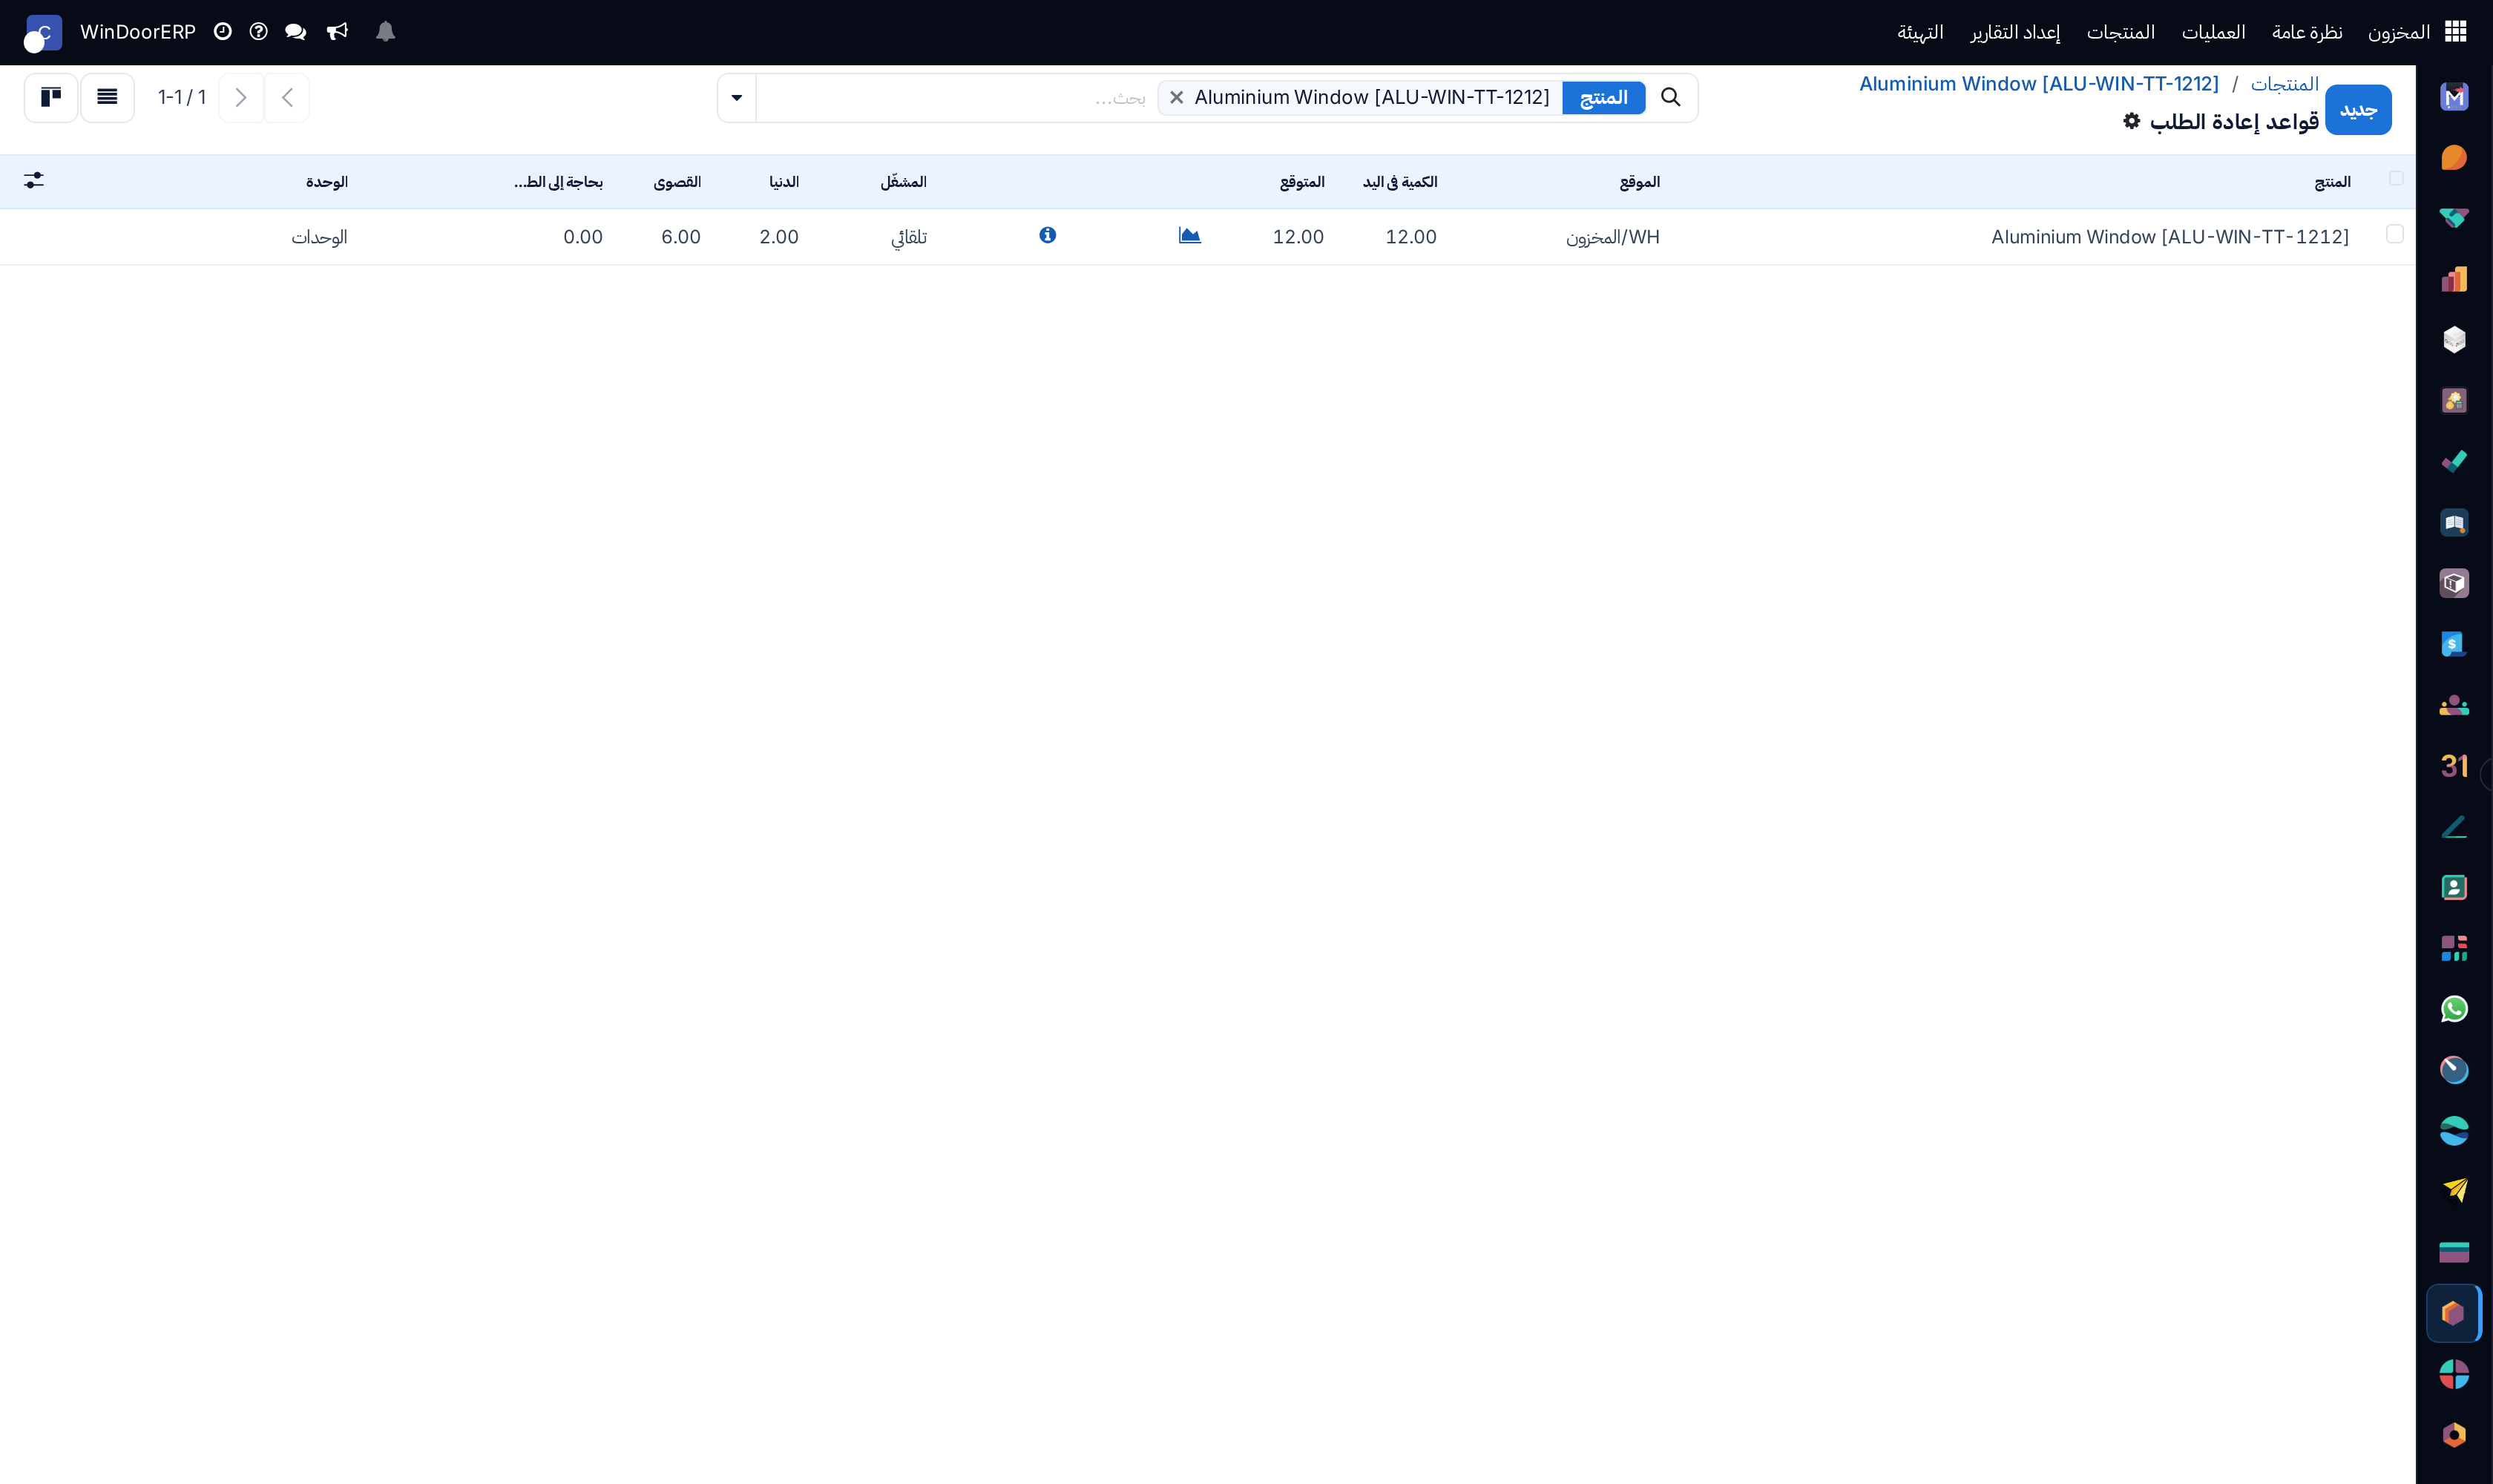Screen dimensions: 2493x1484
Task: Follow the المنتجات breadcrumb link
Action: [x=2285, y=84]
